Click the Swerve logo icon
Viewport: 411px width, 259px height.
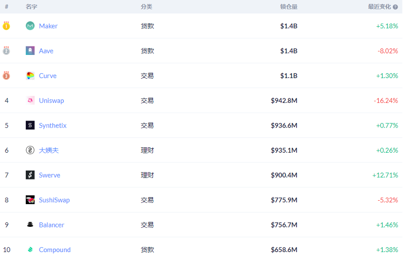pyautogui.click(x=30, y=175)
